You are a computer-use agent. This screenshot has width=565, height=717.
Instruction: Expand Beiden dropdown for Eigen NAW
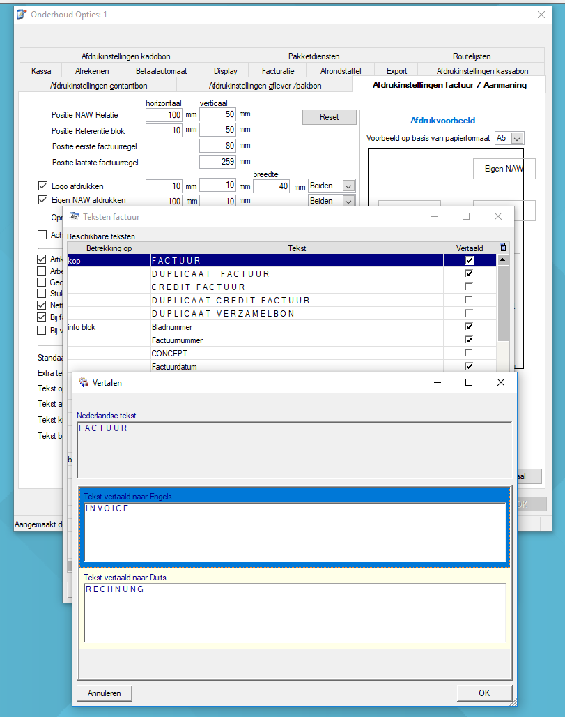(348, 201)
